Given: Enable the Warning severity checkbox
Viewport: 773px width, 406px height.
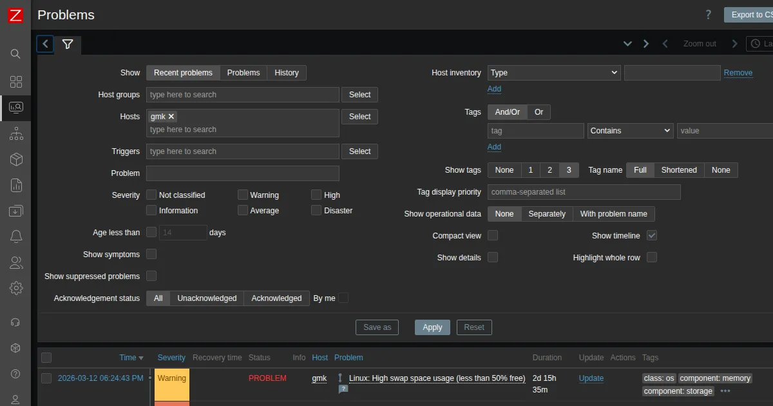Looking at the screenshot, I should (243, 195).
